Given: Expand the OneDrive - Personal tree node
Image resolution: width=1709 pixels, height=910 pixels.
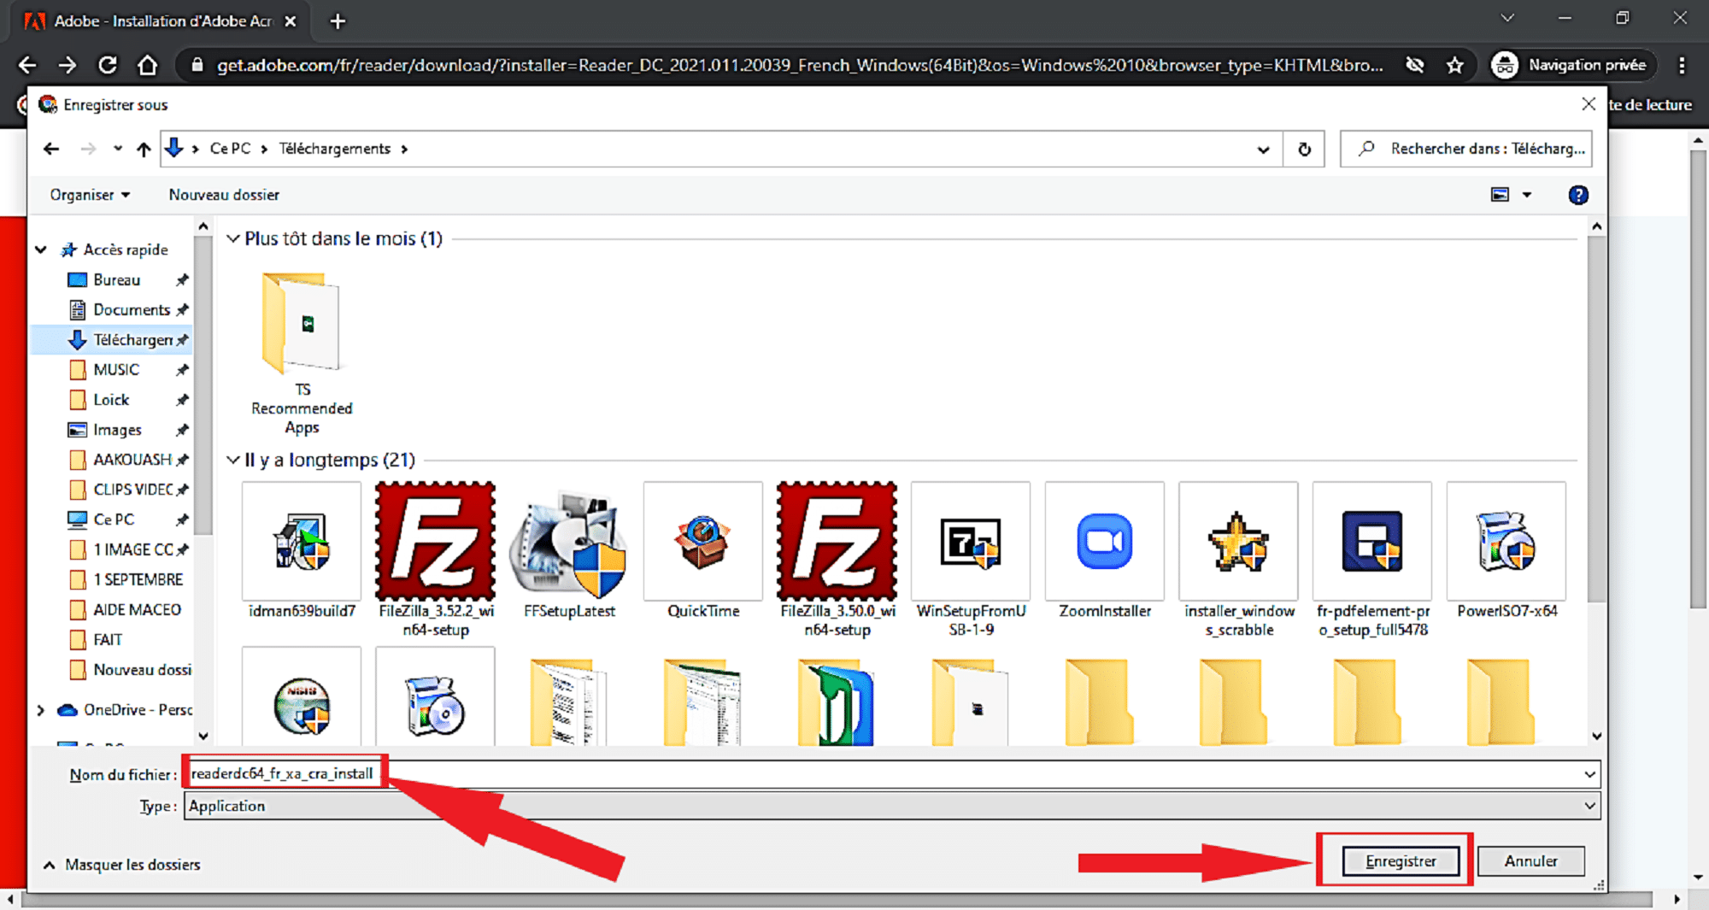Looking at the screenshot, I should click(41, 710).
